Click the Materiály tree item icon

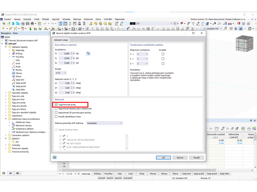click(14, 50)
